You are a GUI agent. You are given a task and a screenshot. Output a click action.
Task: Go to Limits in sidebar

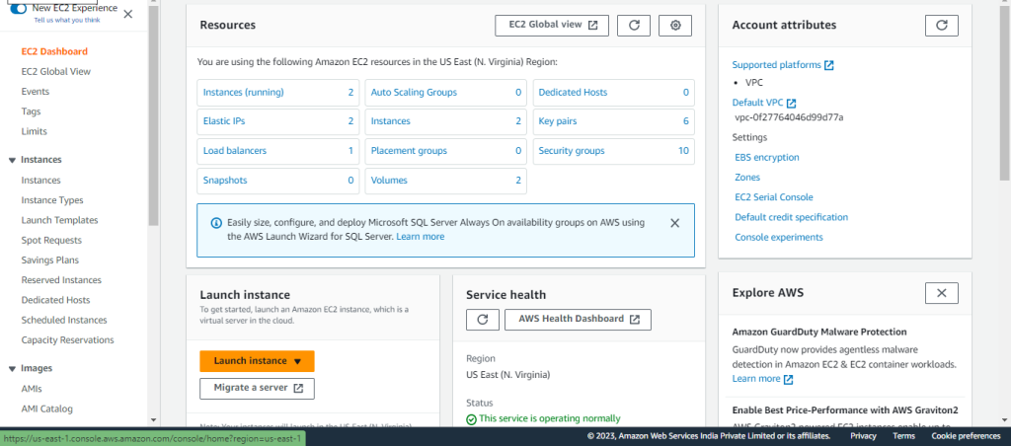[x=35, y=131]
